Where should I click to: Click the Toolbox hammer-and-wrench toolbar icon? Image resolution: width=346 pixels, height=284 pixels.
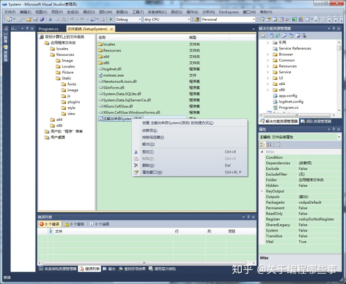pos(288,19)
